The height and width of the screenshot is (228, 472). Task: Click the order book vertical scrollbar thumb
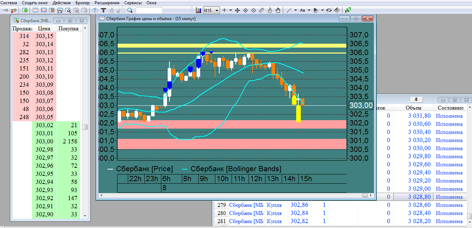coord(85,127)
